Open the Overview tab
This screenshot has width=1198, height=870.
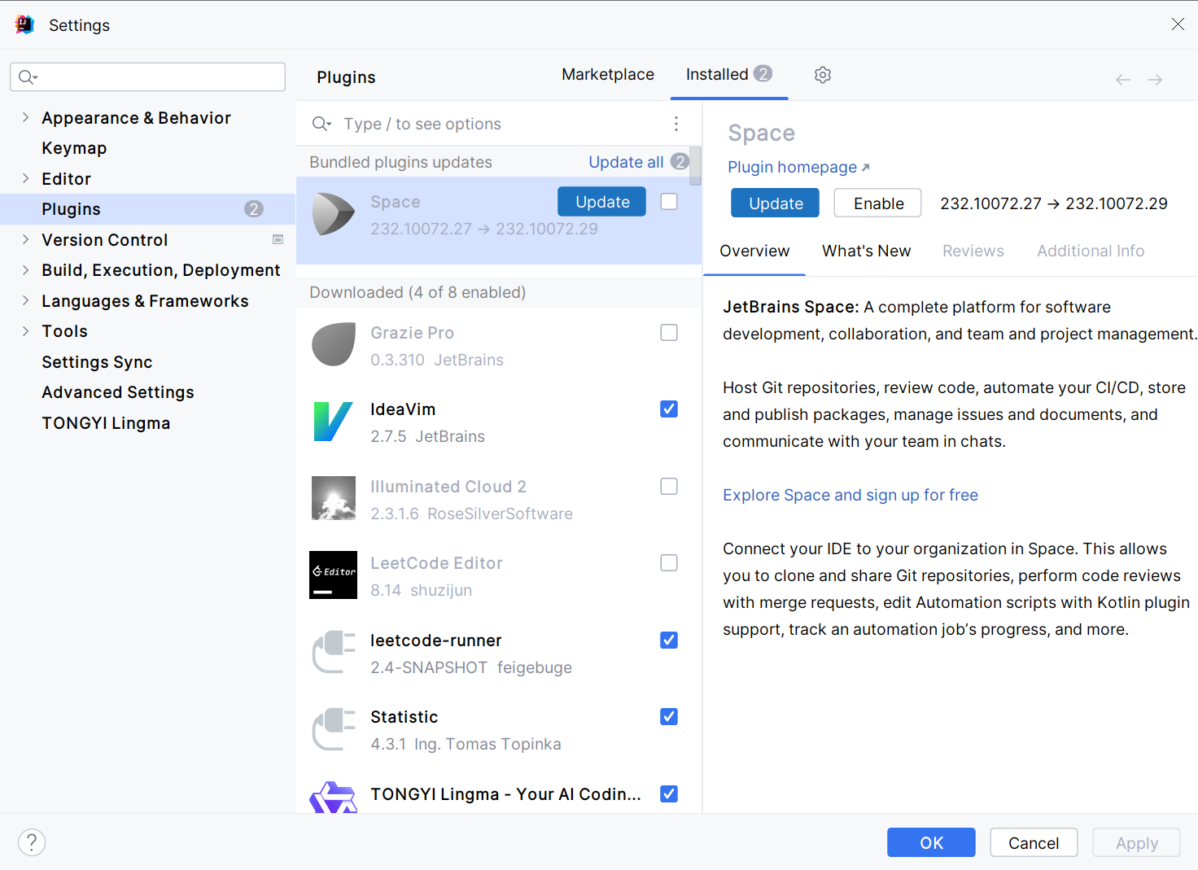tap(754, 251)
